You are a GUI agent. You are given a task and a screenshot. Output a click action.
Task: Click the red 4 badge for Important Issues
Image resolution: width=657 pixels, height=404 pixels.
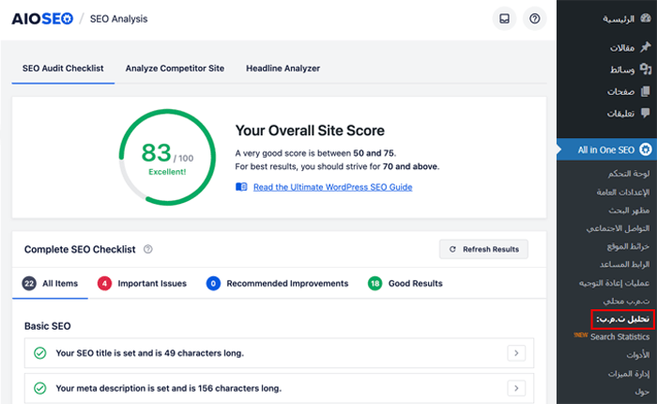coord(104,284)
